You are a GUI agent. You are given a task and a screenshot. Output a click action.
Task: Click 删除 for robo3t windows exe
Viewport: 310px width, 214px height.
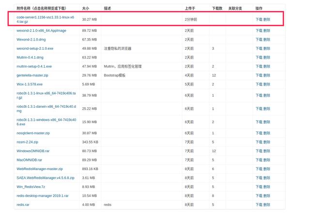point(267,122)
